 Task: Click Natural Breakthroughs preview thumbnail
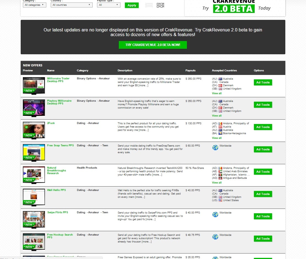pyautogui.click(x=34, y=175)
